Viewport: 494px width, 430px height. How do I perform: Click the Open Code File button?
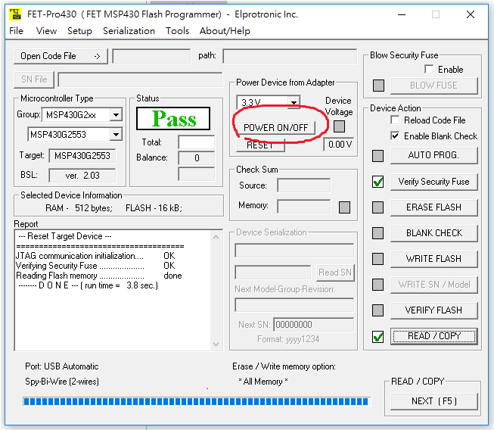(61, 56)
